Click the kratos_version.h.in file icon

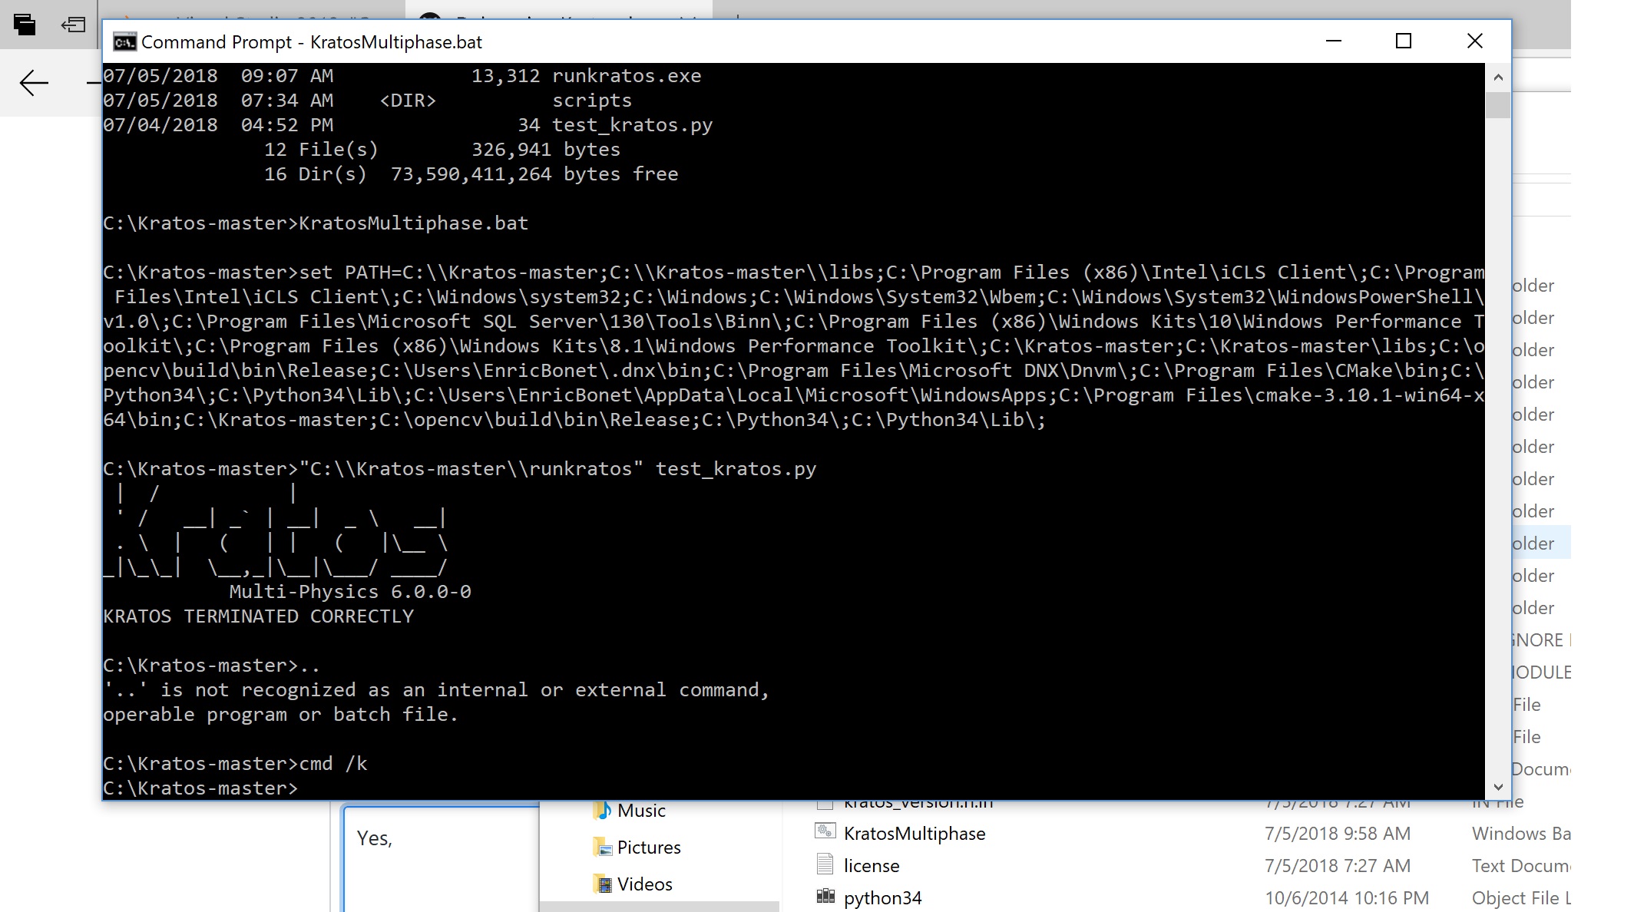pos(827,802)
